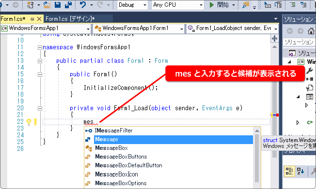Click the Uncomment lines toolbar icon
The image size is (316, 189).
tap(303, 5)
